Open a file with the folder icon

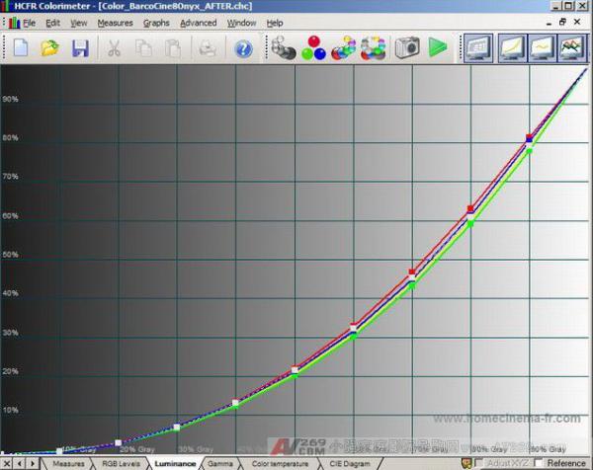pos(50,47)
